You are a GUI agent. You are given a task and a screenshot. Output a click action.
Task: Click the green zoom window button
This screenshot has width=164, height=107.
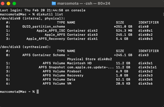pos(14,3)
